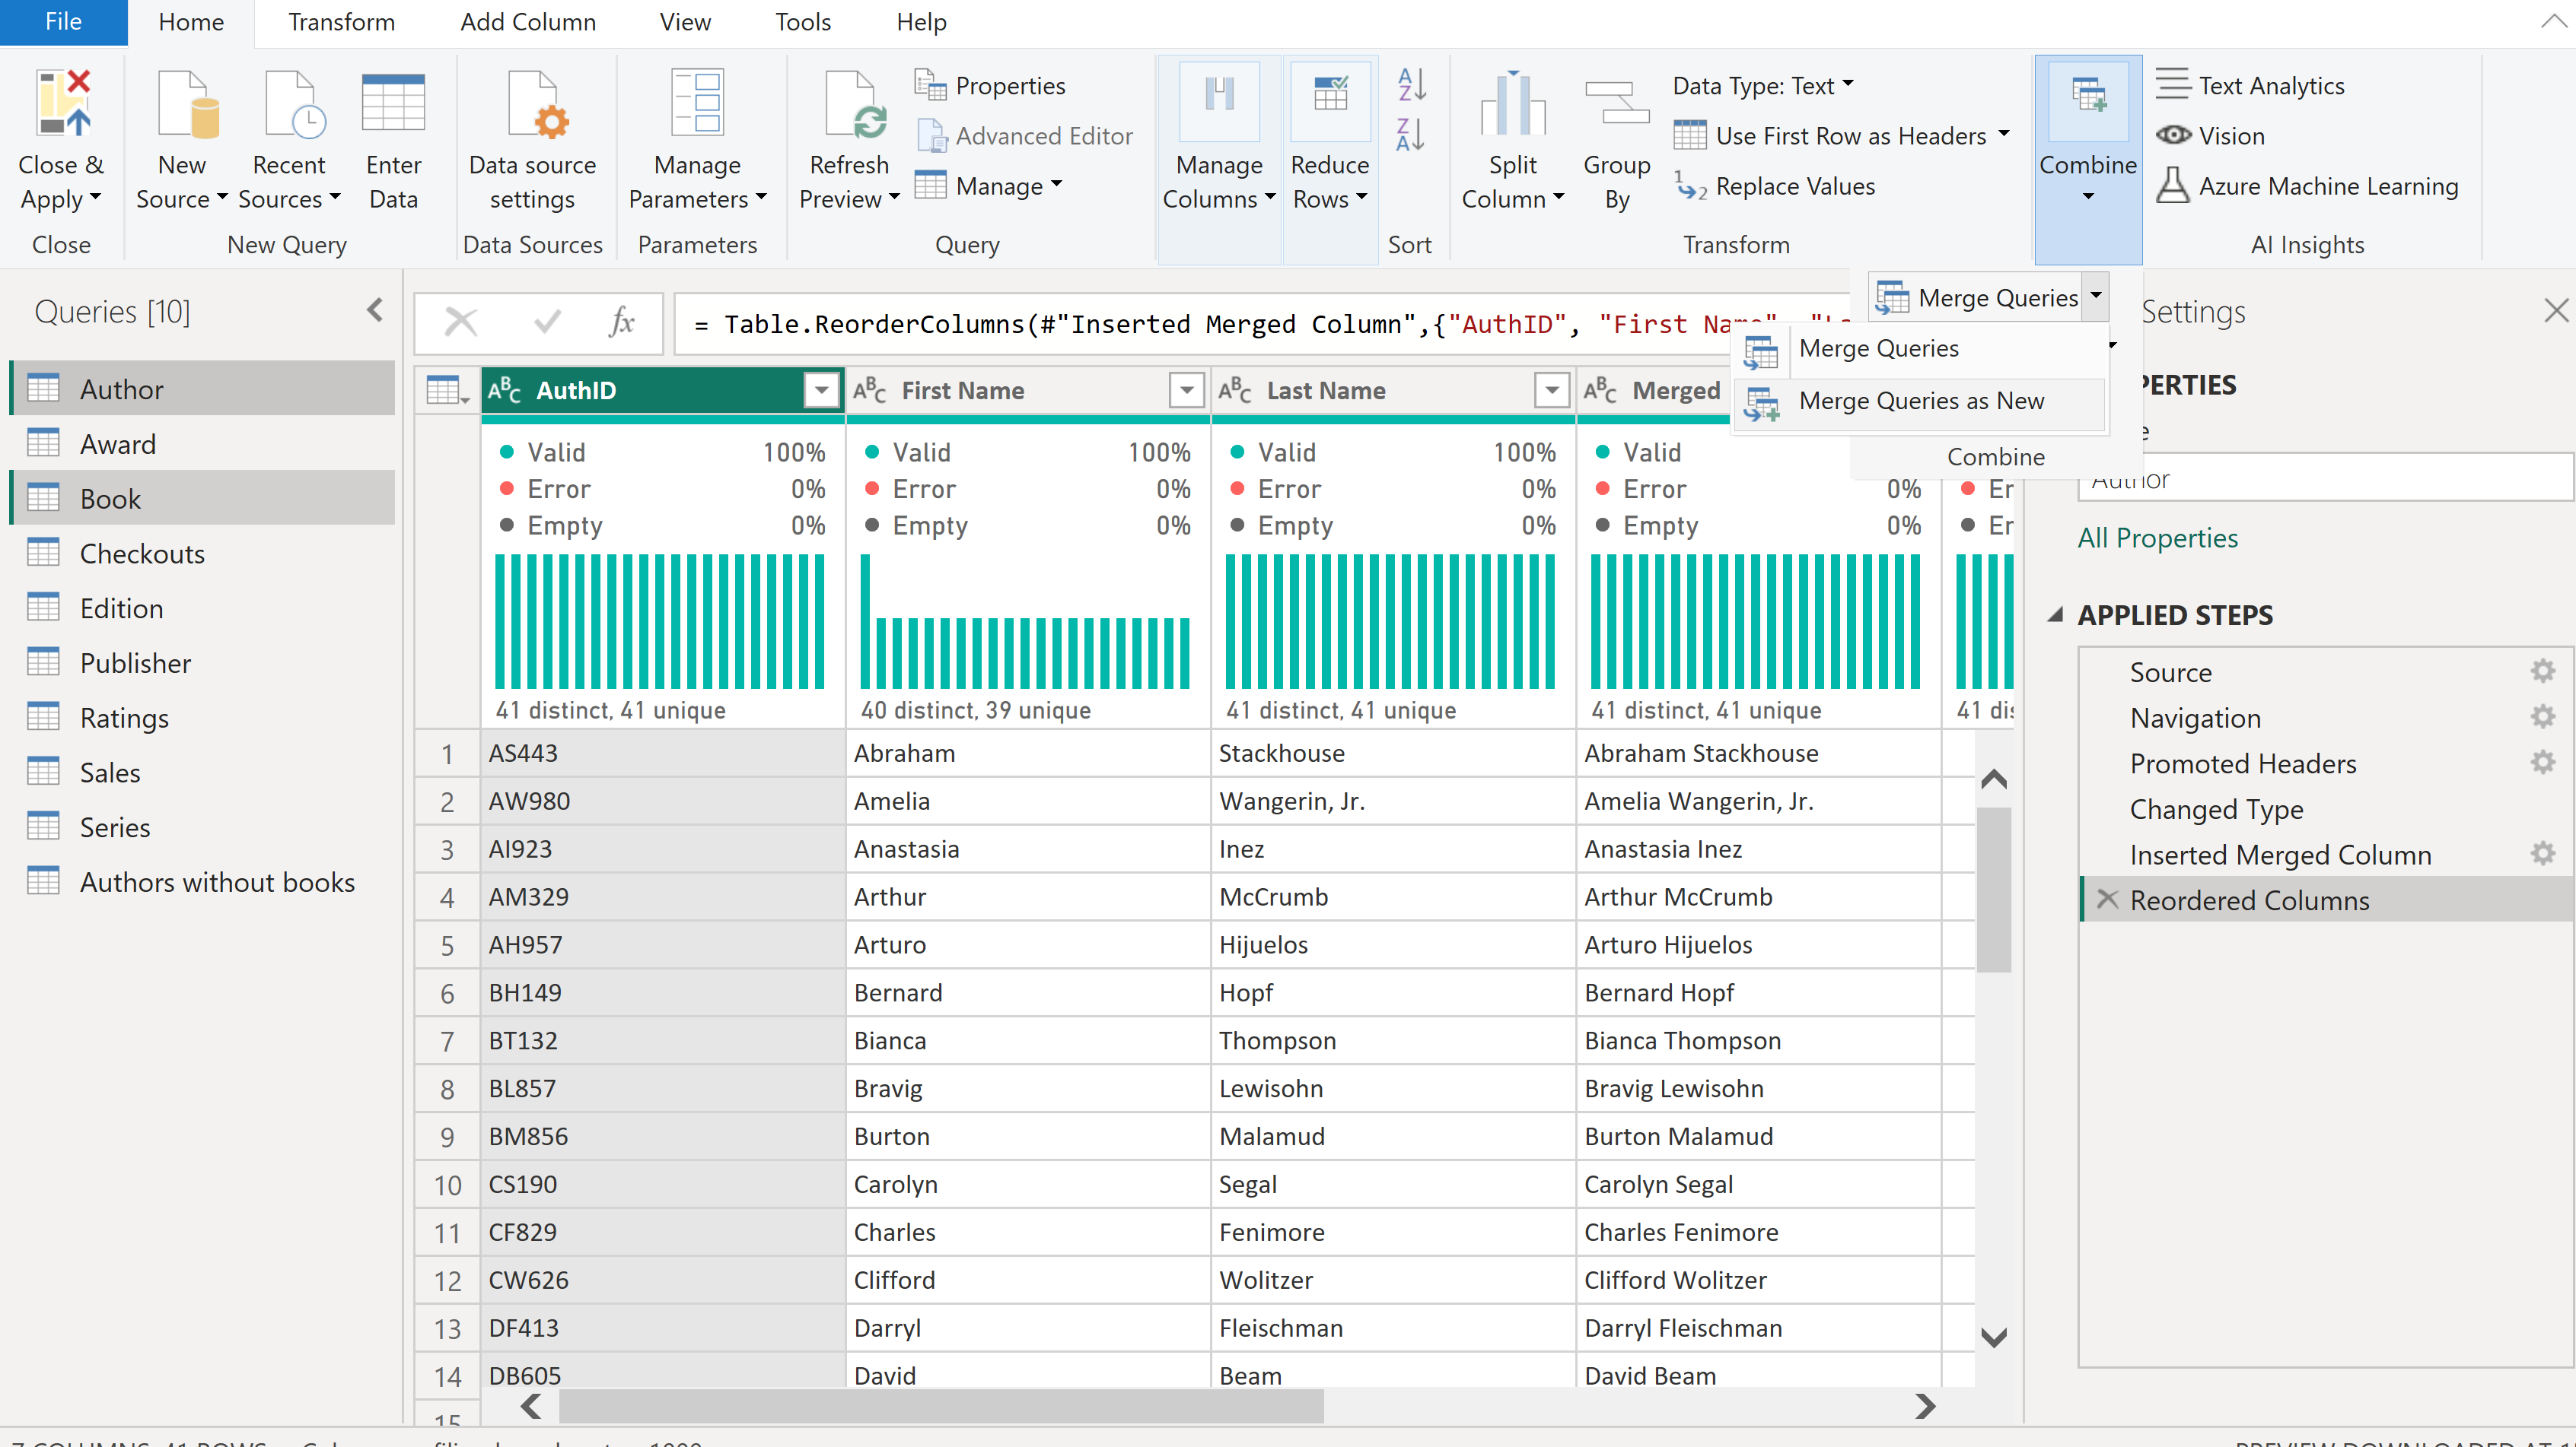This screenshot has height=1447, width=2576.
Task: Open the All Properties link
Action: point(2157,538)
